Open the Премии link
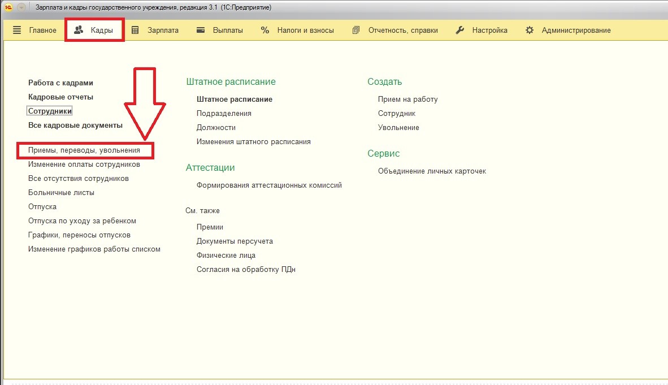This screenshot has height=385, width=668. pos(210,227)
